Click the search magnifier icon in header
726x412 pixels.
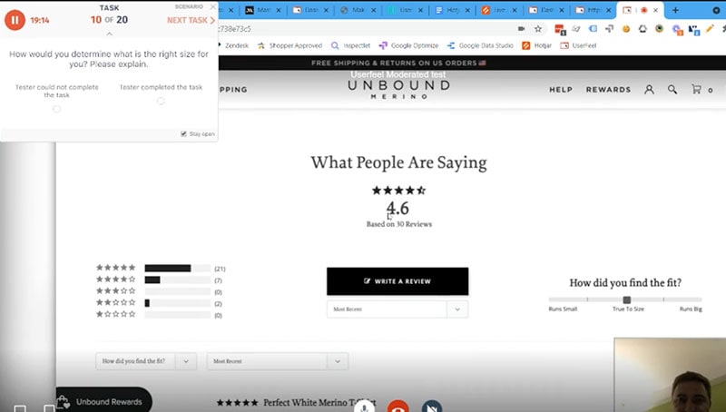tap(672, 90)
